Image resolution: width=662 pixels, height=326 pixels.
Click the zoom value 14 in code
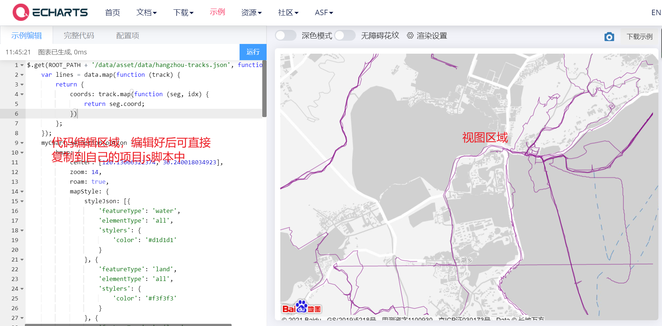pos(95,172)
